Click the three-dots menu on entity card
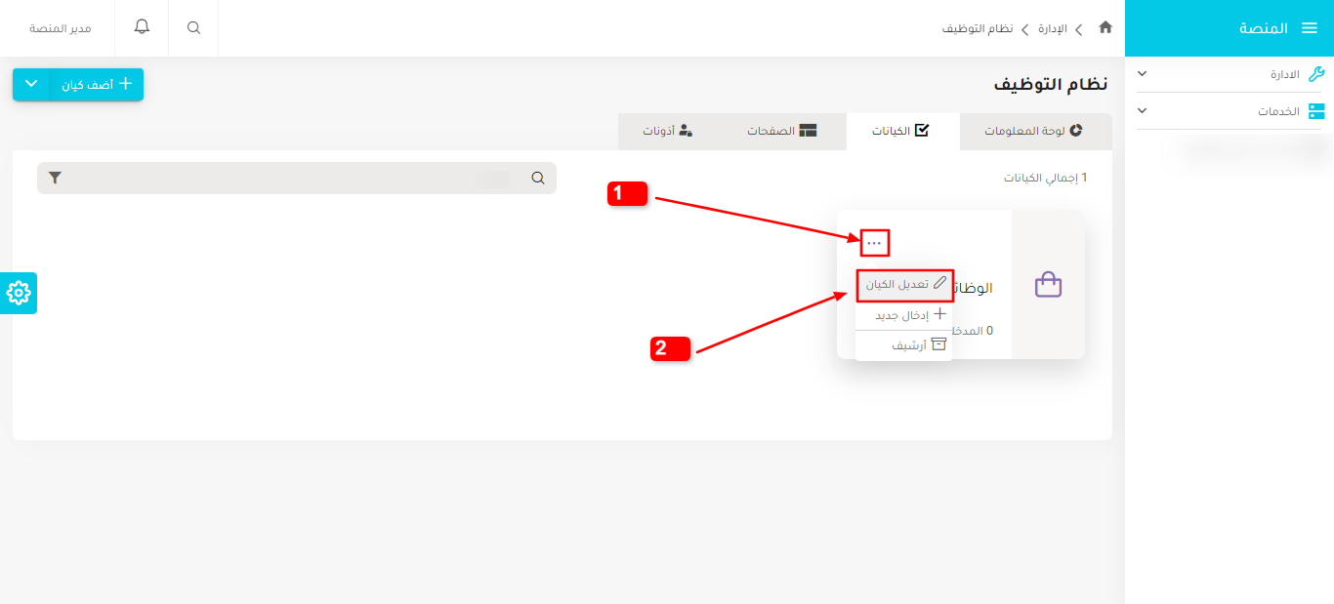The width and height of the screenshot is (1334, 604). coord(874,243)
